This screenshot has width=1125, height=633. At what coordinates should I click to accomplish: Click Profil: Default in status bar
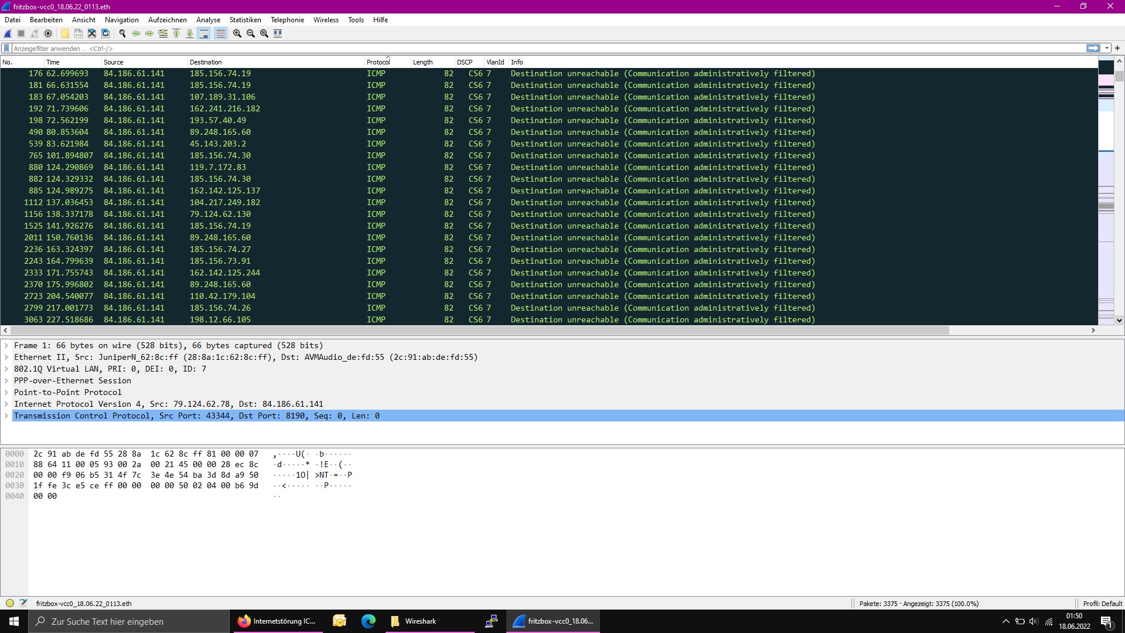coord(1102,604)
